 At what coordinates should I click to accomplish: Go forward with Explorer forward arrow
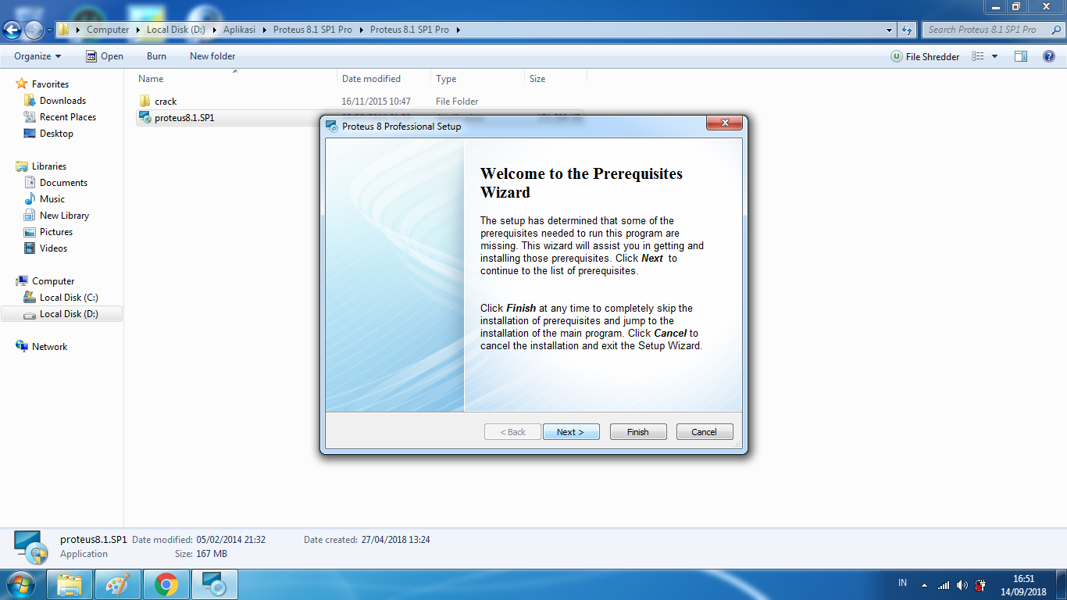pos(34,30)
